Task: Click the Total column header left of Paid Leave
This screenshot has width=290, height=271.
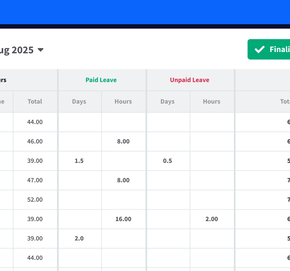Action: (x=35, y=102)
